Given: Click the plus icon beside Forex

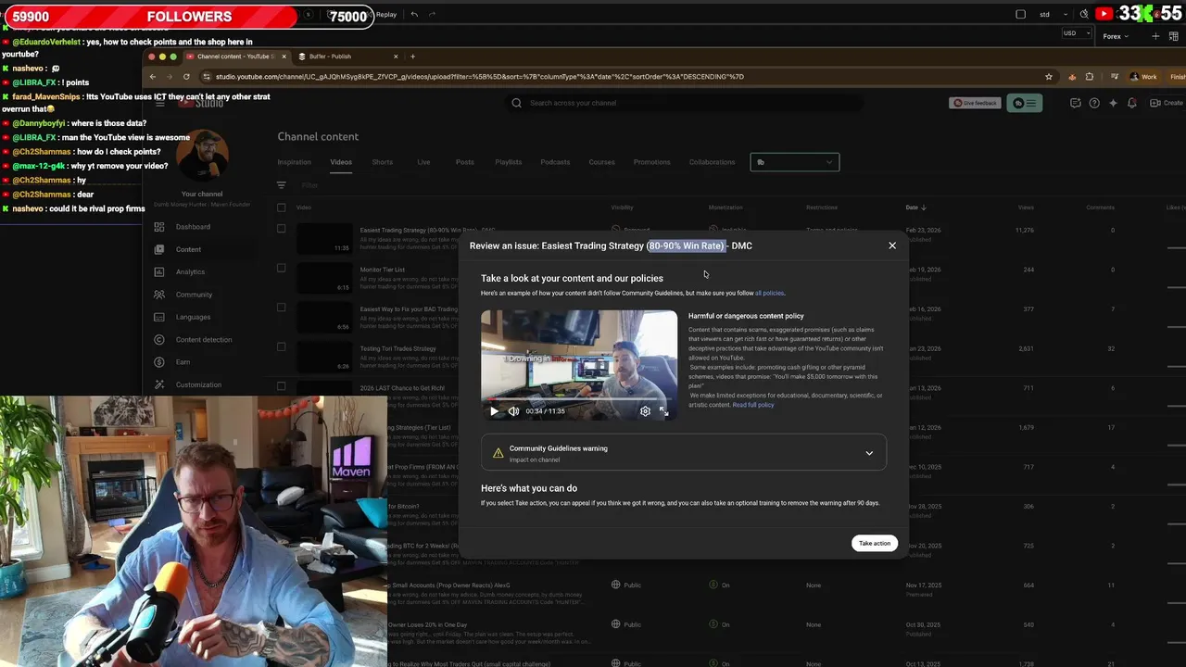Looking at the screenshot, I should point(1155,36).
